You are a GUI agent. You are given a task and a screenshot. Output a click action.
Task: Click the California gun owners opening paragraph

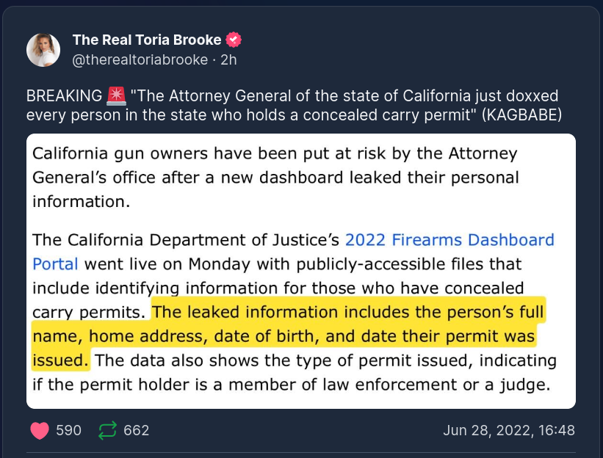tap(275, 178)
